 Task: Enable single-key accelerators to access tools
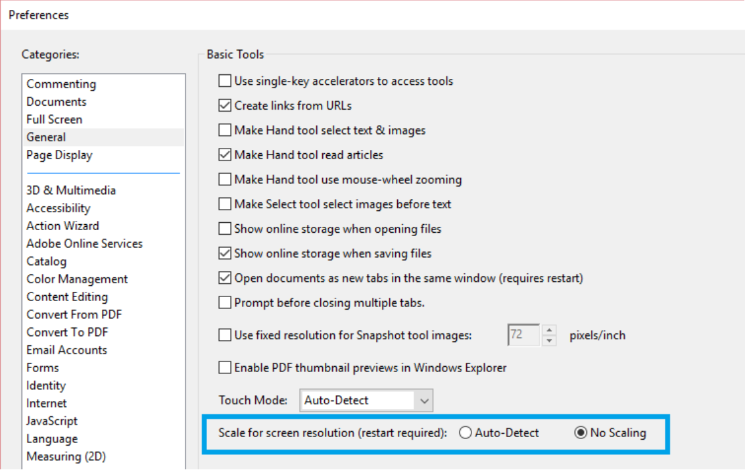(x=224, y=81)
